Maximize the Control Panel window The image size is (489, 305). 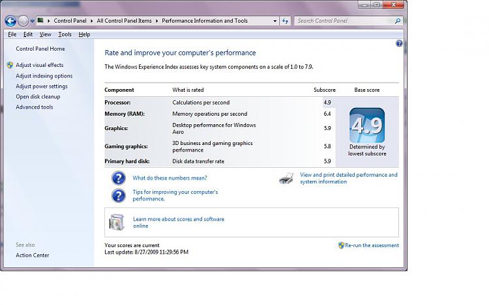tap(377, 5)
